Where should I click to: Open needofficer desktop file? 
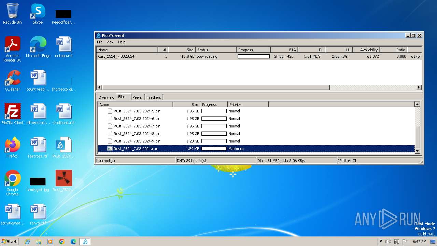click(64, 16)
